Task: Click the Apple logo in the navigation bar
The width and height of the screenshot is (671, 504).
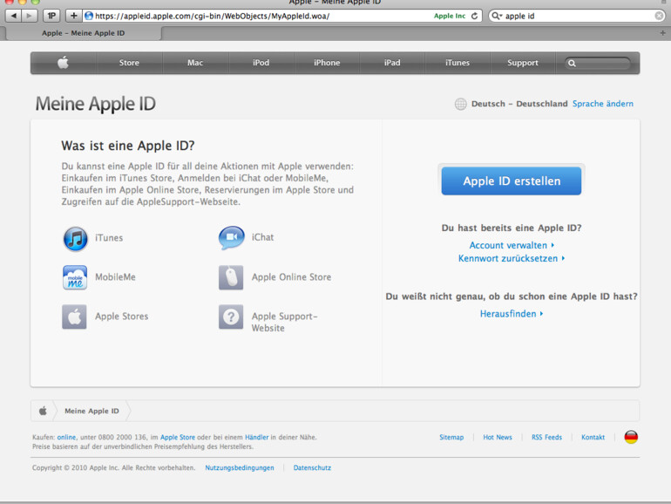Action: pos(63,63)
